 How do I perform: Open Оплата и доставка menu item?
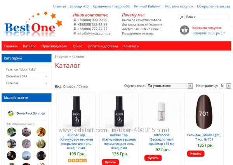point(103,46)
